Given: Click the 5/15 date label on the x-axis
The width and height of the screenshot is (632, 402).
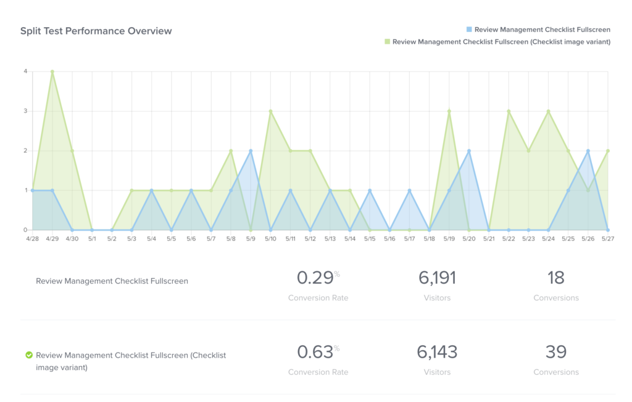Looking at the screenshot, I should [x=370, y=239].
